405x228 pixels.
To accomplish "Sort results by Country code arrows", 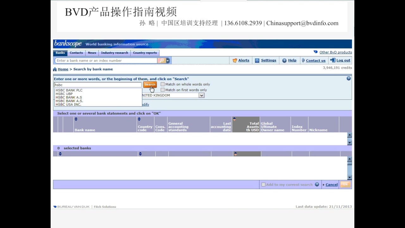I will tap(139, 119).
